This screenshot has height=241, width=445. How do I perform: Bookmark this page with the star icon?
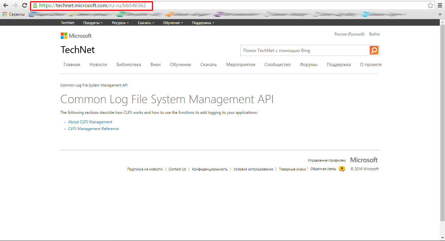(x=430, y=6)
